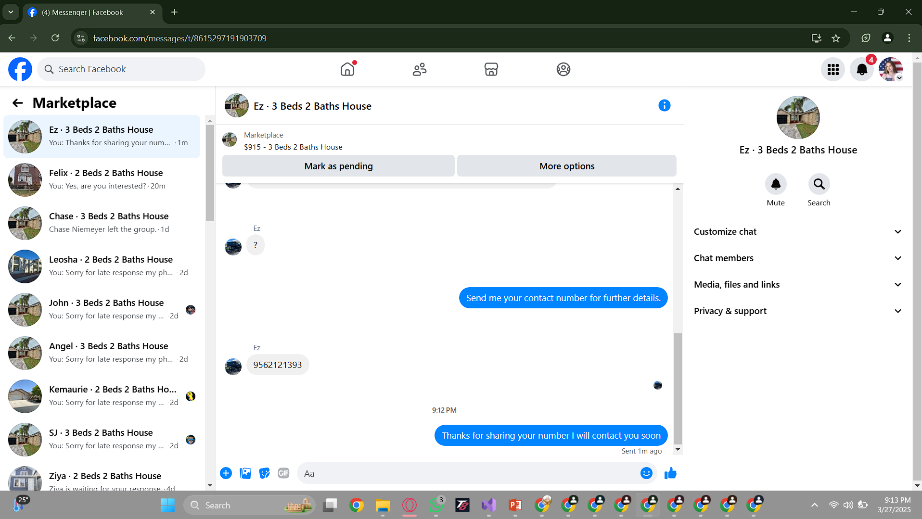Open the Chase 3 Beds 2 Baths conversation

(x=102, y=223)
